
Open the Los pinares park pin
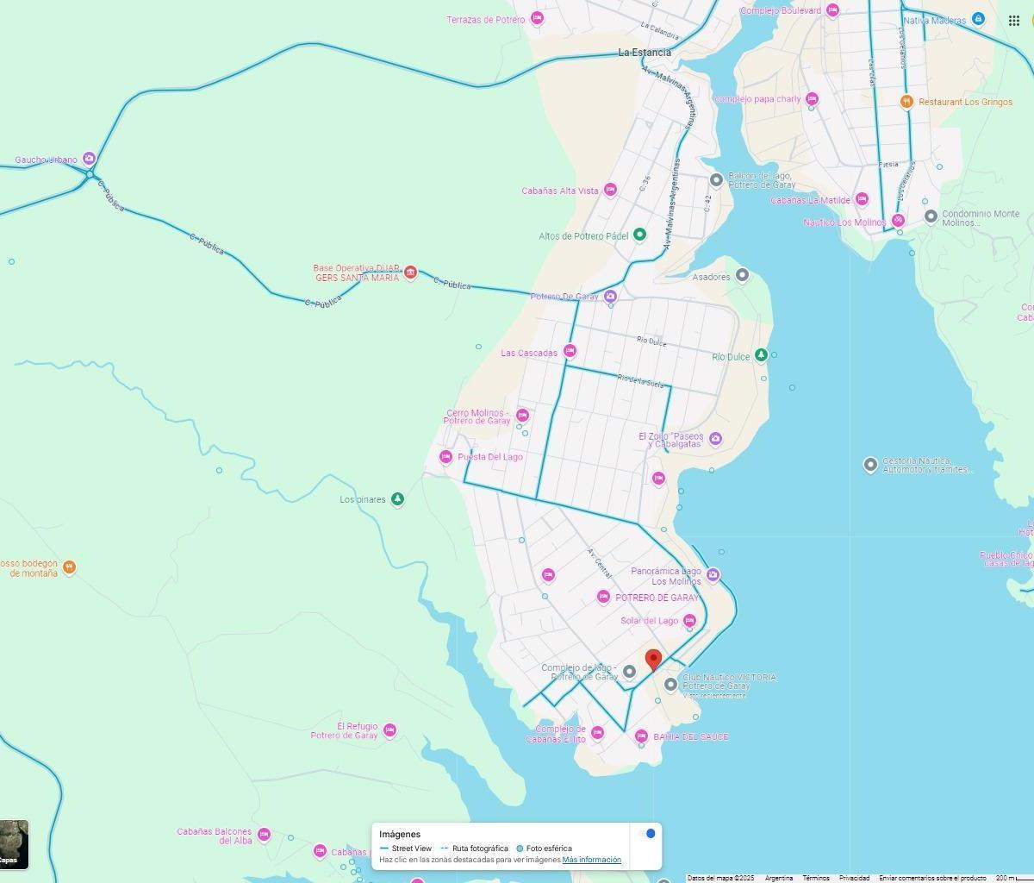click(397, 499)
